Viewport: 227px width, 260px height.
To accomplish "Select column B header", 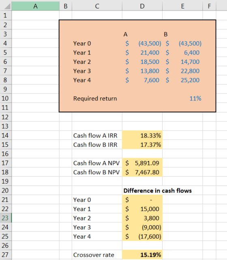I will point(66,6).
